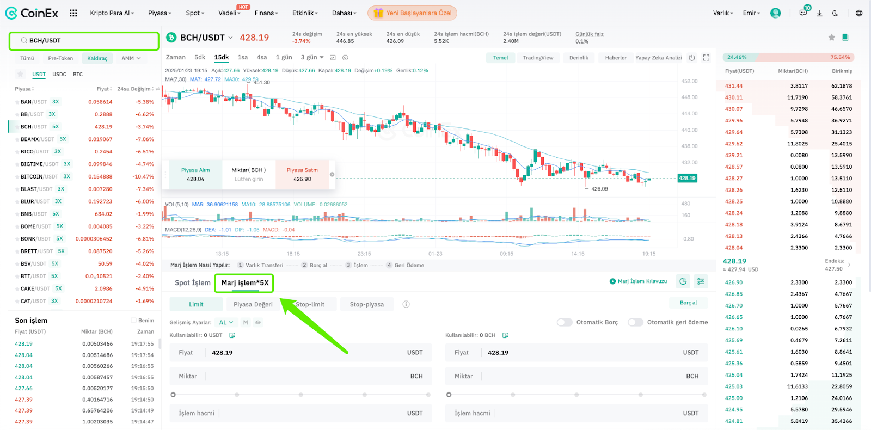Open chart indicators icon beside 3 gün
Screen dimensions: 871x430
pyautogui.click(x=333, y=57)
